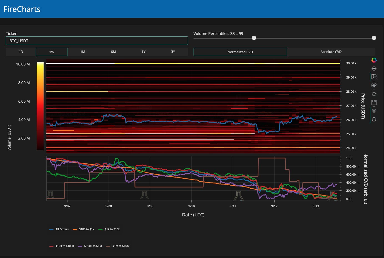Select the 6M time range
Screen dimensions: 384x258
click(113, 52)
